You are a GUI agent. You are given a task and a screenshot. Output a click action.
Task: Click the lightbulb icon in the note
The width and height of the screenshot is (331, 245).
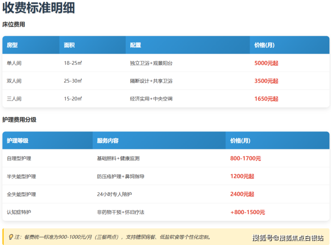click(x=11, y=237)
